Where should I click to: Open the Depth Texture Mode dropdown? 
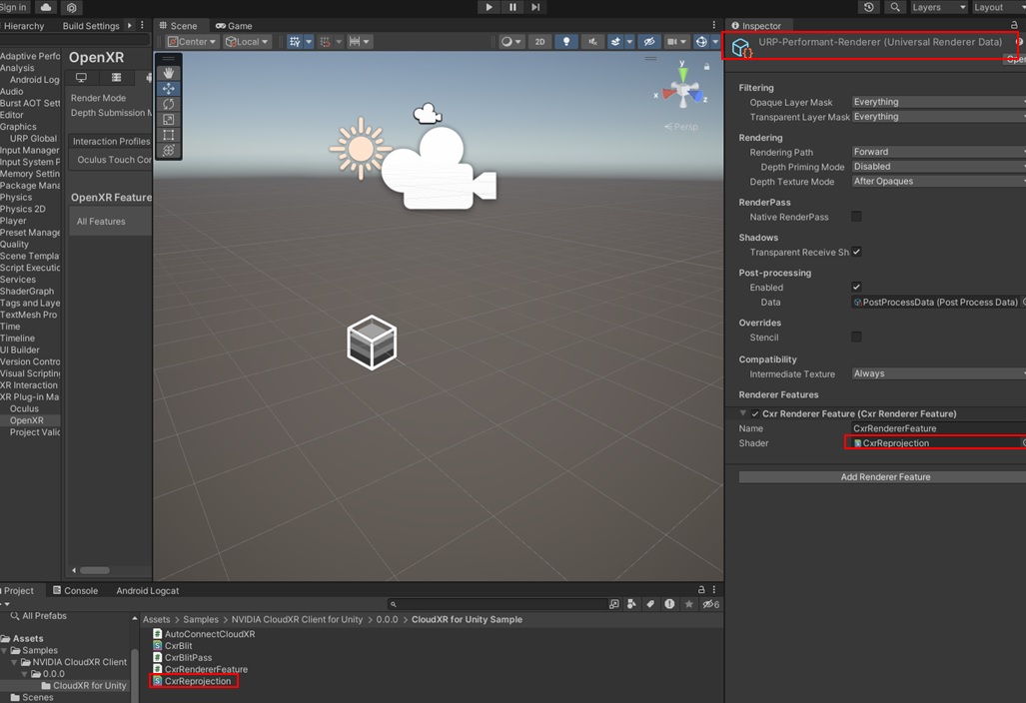(x=937, y=182)
